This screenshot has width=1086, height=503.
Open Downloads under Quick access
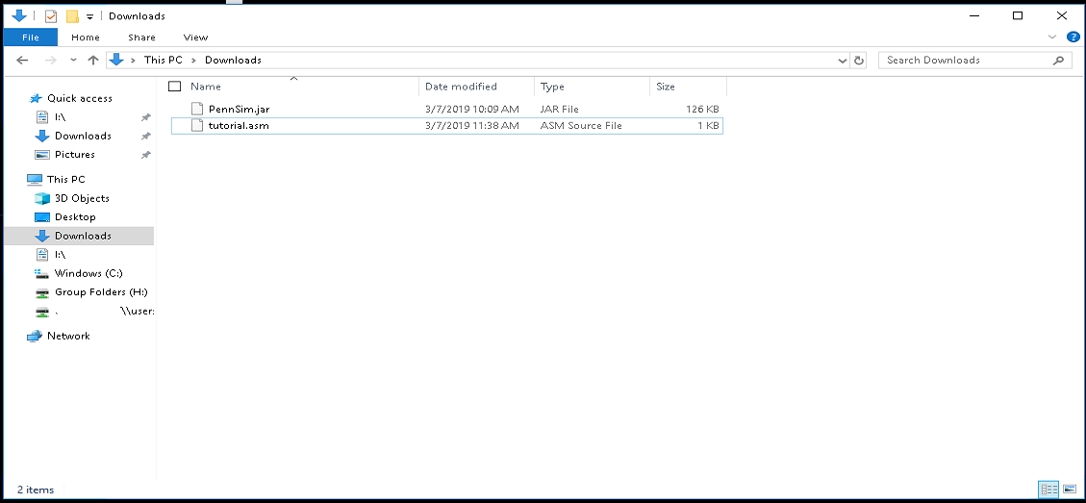(x=83, y=136)
